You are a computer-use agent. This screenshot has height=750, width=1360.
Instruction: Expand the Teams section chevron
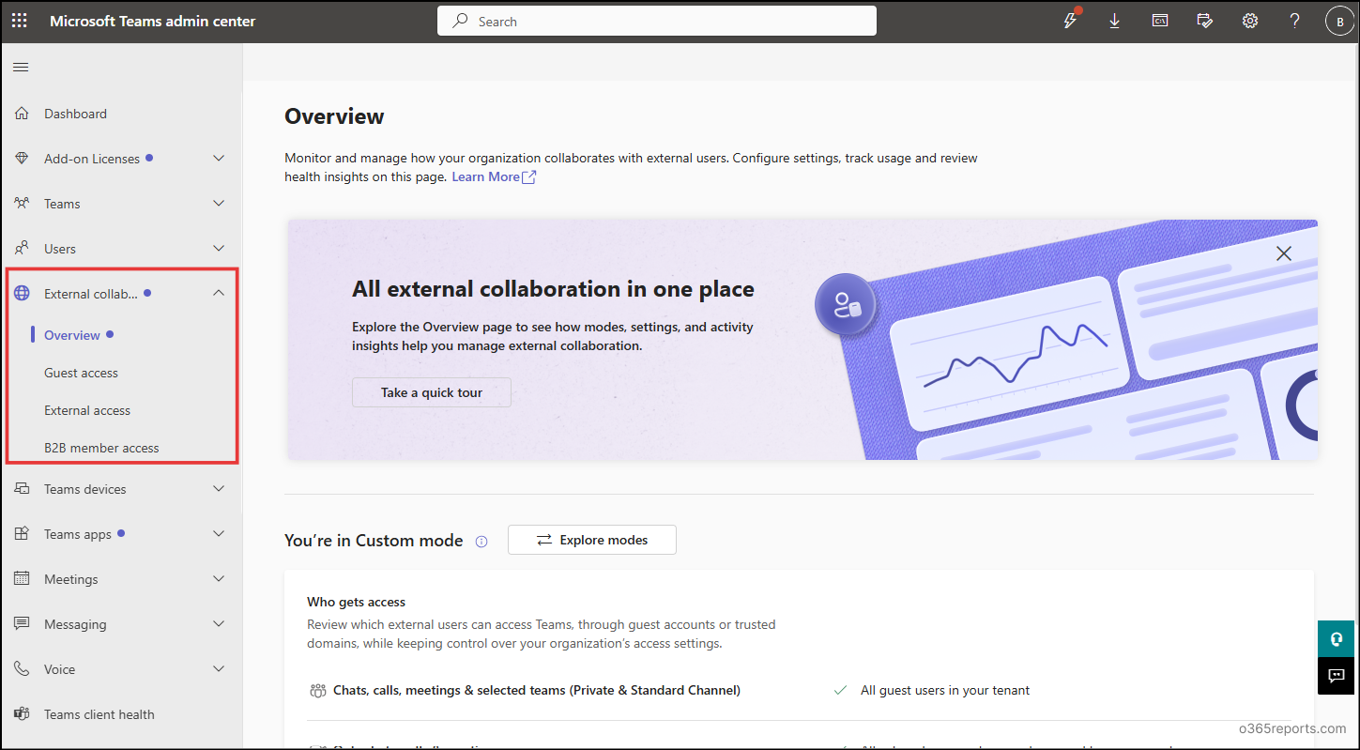pos(219,204)
